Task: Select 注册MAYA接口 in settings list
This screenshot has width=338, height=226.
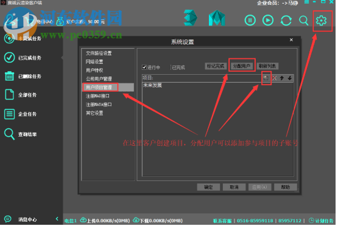Action: tap(99, 104)
